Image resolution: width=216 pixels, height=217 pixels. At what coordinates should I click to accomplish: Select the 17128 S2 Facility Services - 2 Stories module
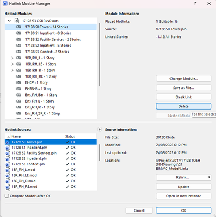pyautogui.click(x=51, y=39)
